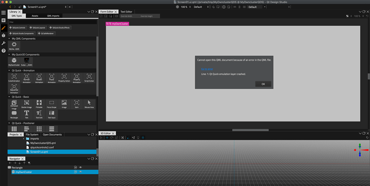
Task: Switch to Text Editor tab
Action: [x=127, y=12]
